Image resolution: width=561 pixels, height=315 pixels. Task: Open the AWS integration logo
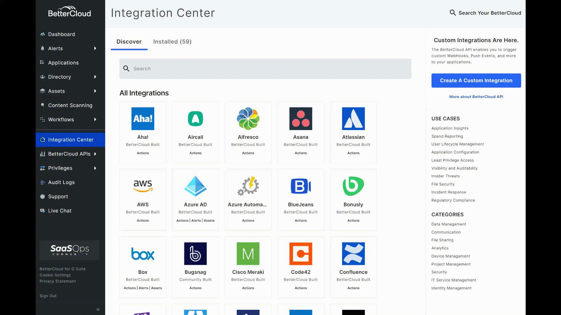(x=143, y=186)
